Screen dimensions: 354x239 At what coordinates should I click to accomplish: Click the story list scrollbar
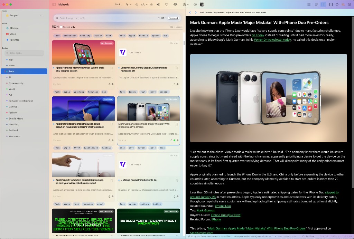[x=184, y=43]
